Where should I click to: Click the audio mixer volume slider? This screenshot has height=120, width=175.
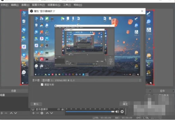coord(90,112)
